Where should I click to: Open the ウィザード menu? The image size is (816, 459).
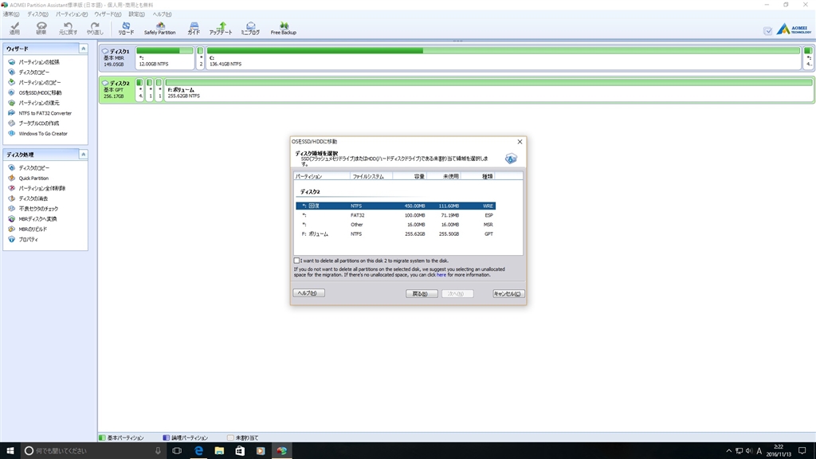pyautogui.click(x=108, y=14)
